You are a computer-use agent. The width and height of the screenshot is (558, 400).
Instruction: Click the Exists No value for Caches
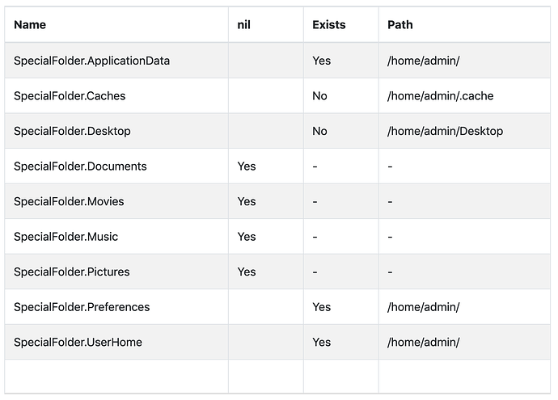(x=319, y=95)
